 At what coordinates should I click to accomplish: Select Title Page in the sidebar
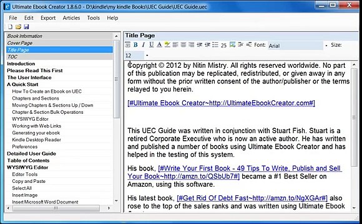pyautogui.click(x=59, y=50)
